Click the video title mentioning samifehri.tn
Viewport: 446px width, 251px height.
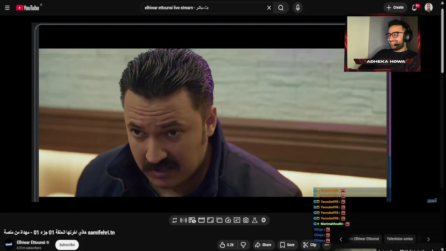click(x=59, y=233)
